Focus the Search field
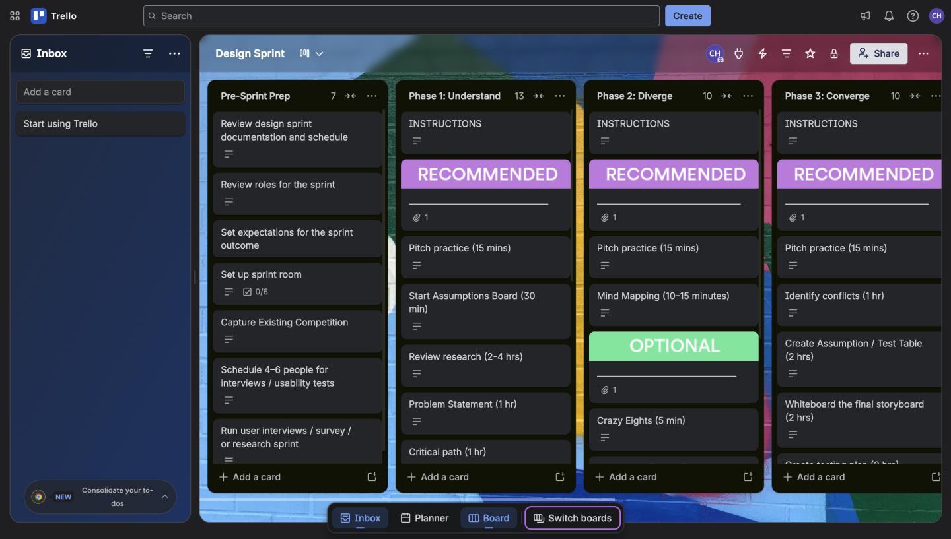This screenshot has height=539, width=951. [x=402, y=16]
